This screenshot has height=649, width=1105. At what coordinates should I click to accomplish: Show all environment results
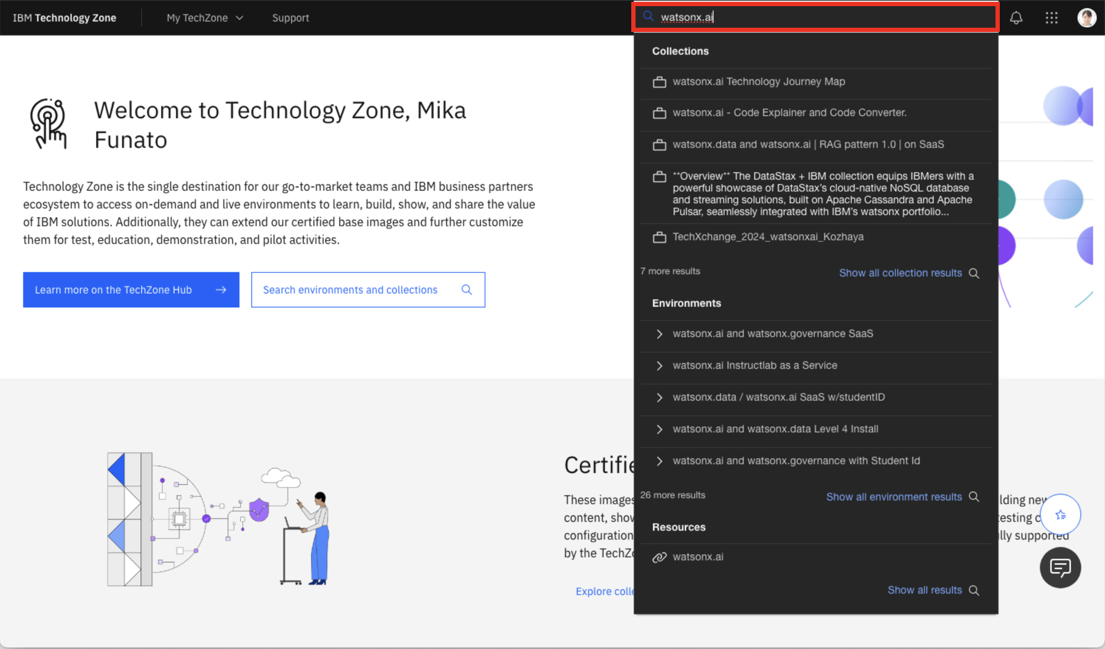893,497
